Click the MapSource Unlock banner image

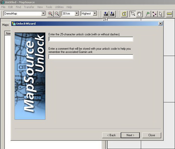click(x=30, y=76)
